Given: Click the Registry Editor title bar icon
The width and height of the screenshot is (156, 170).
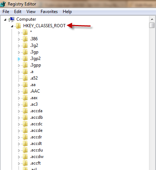Looking at the screenshot, I should [3, 4].
